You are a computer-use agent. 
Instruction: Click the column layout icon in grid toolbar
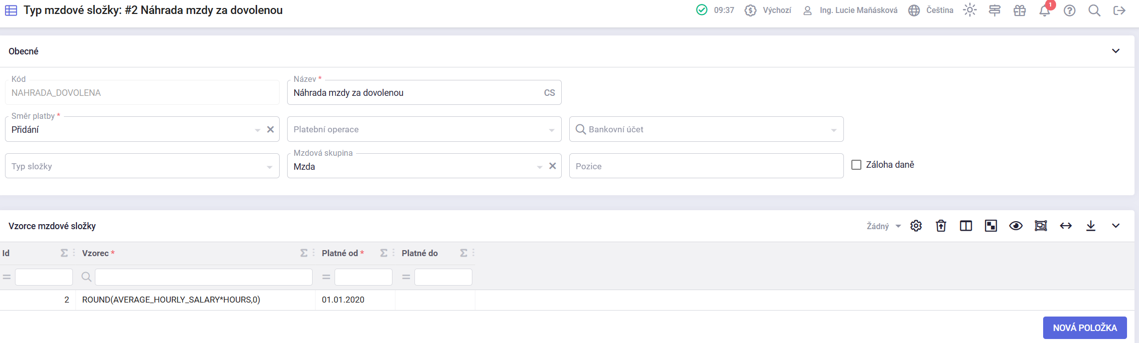click(966, 226)
